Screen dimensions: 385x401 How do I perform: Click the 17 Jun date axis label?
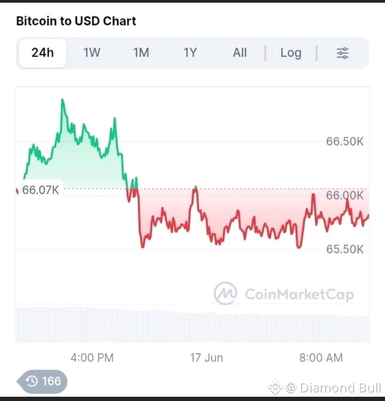(206, 358)
